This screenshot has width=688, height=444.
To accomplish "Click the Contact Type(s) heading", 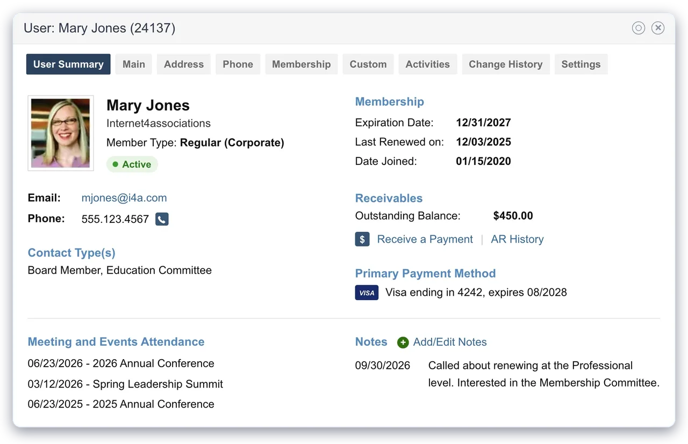I will [71, 253].
